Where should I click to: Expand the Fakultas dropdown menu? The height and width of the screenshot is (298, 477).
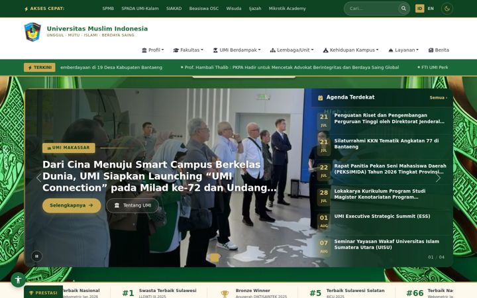coord(188,50)
